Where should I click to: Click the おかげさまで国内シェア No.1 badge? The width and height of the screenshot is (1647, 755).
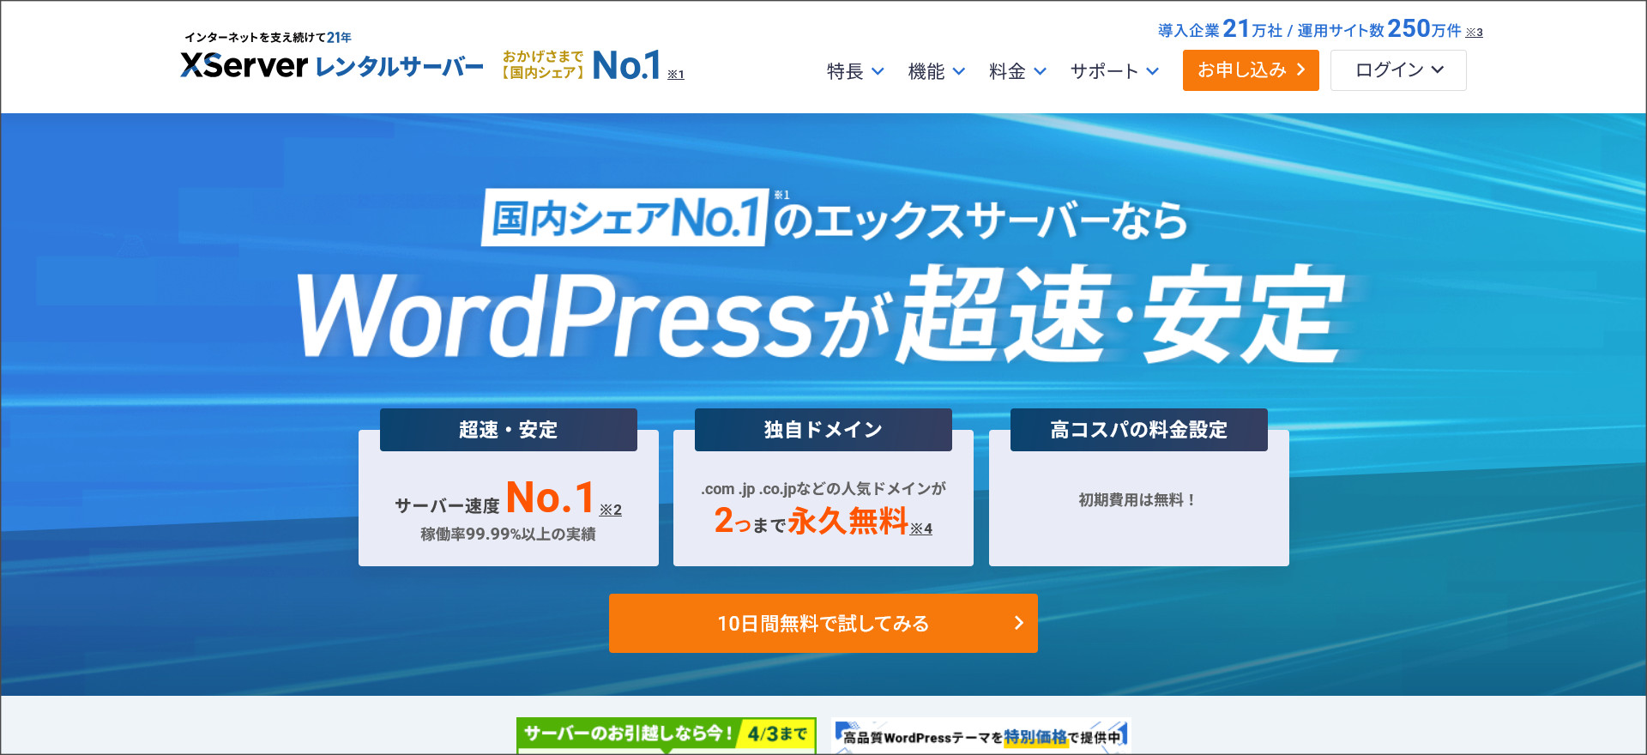(582, 65)
